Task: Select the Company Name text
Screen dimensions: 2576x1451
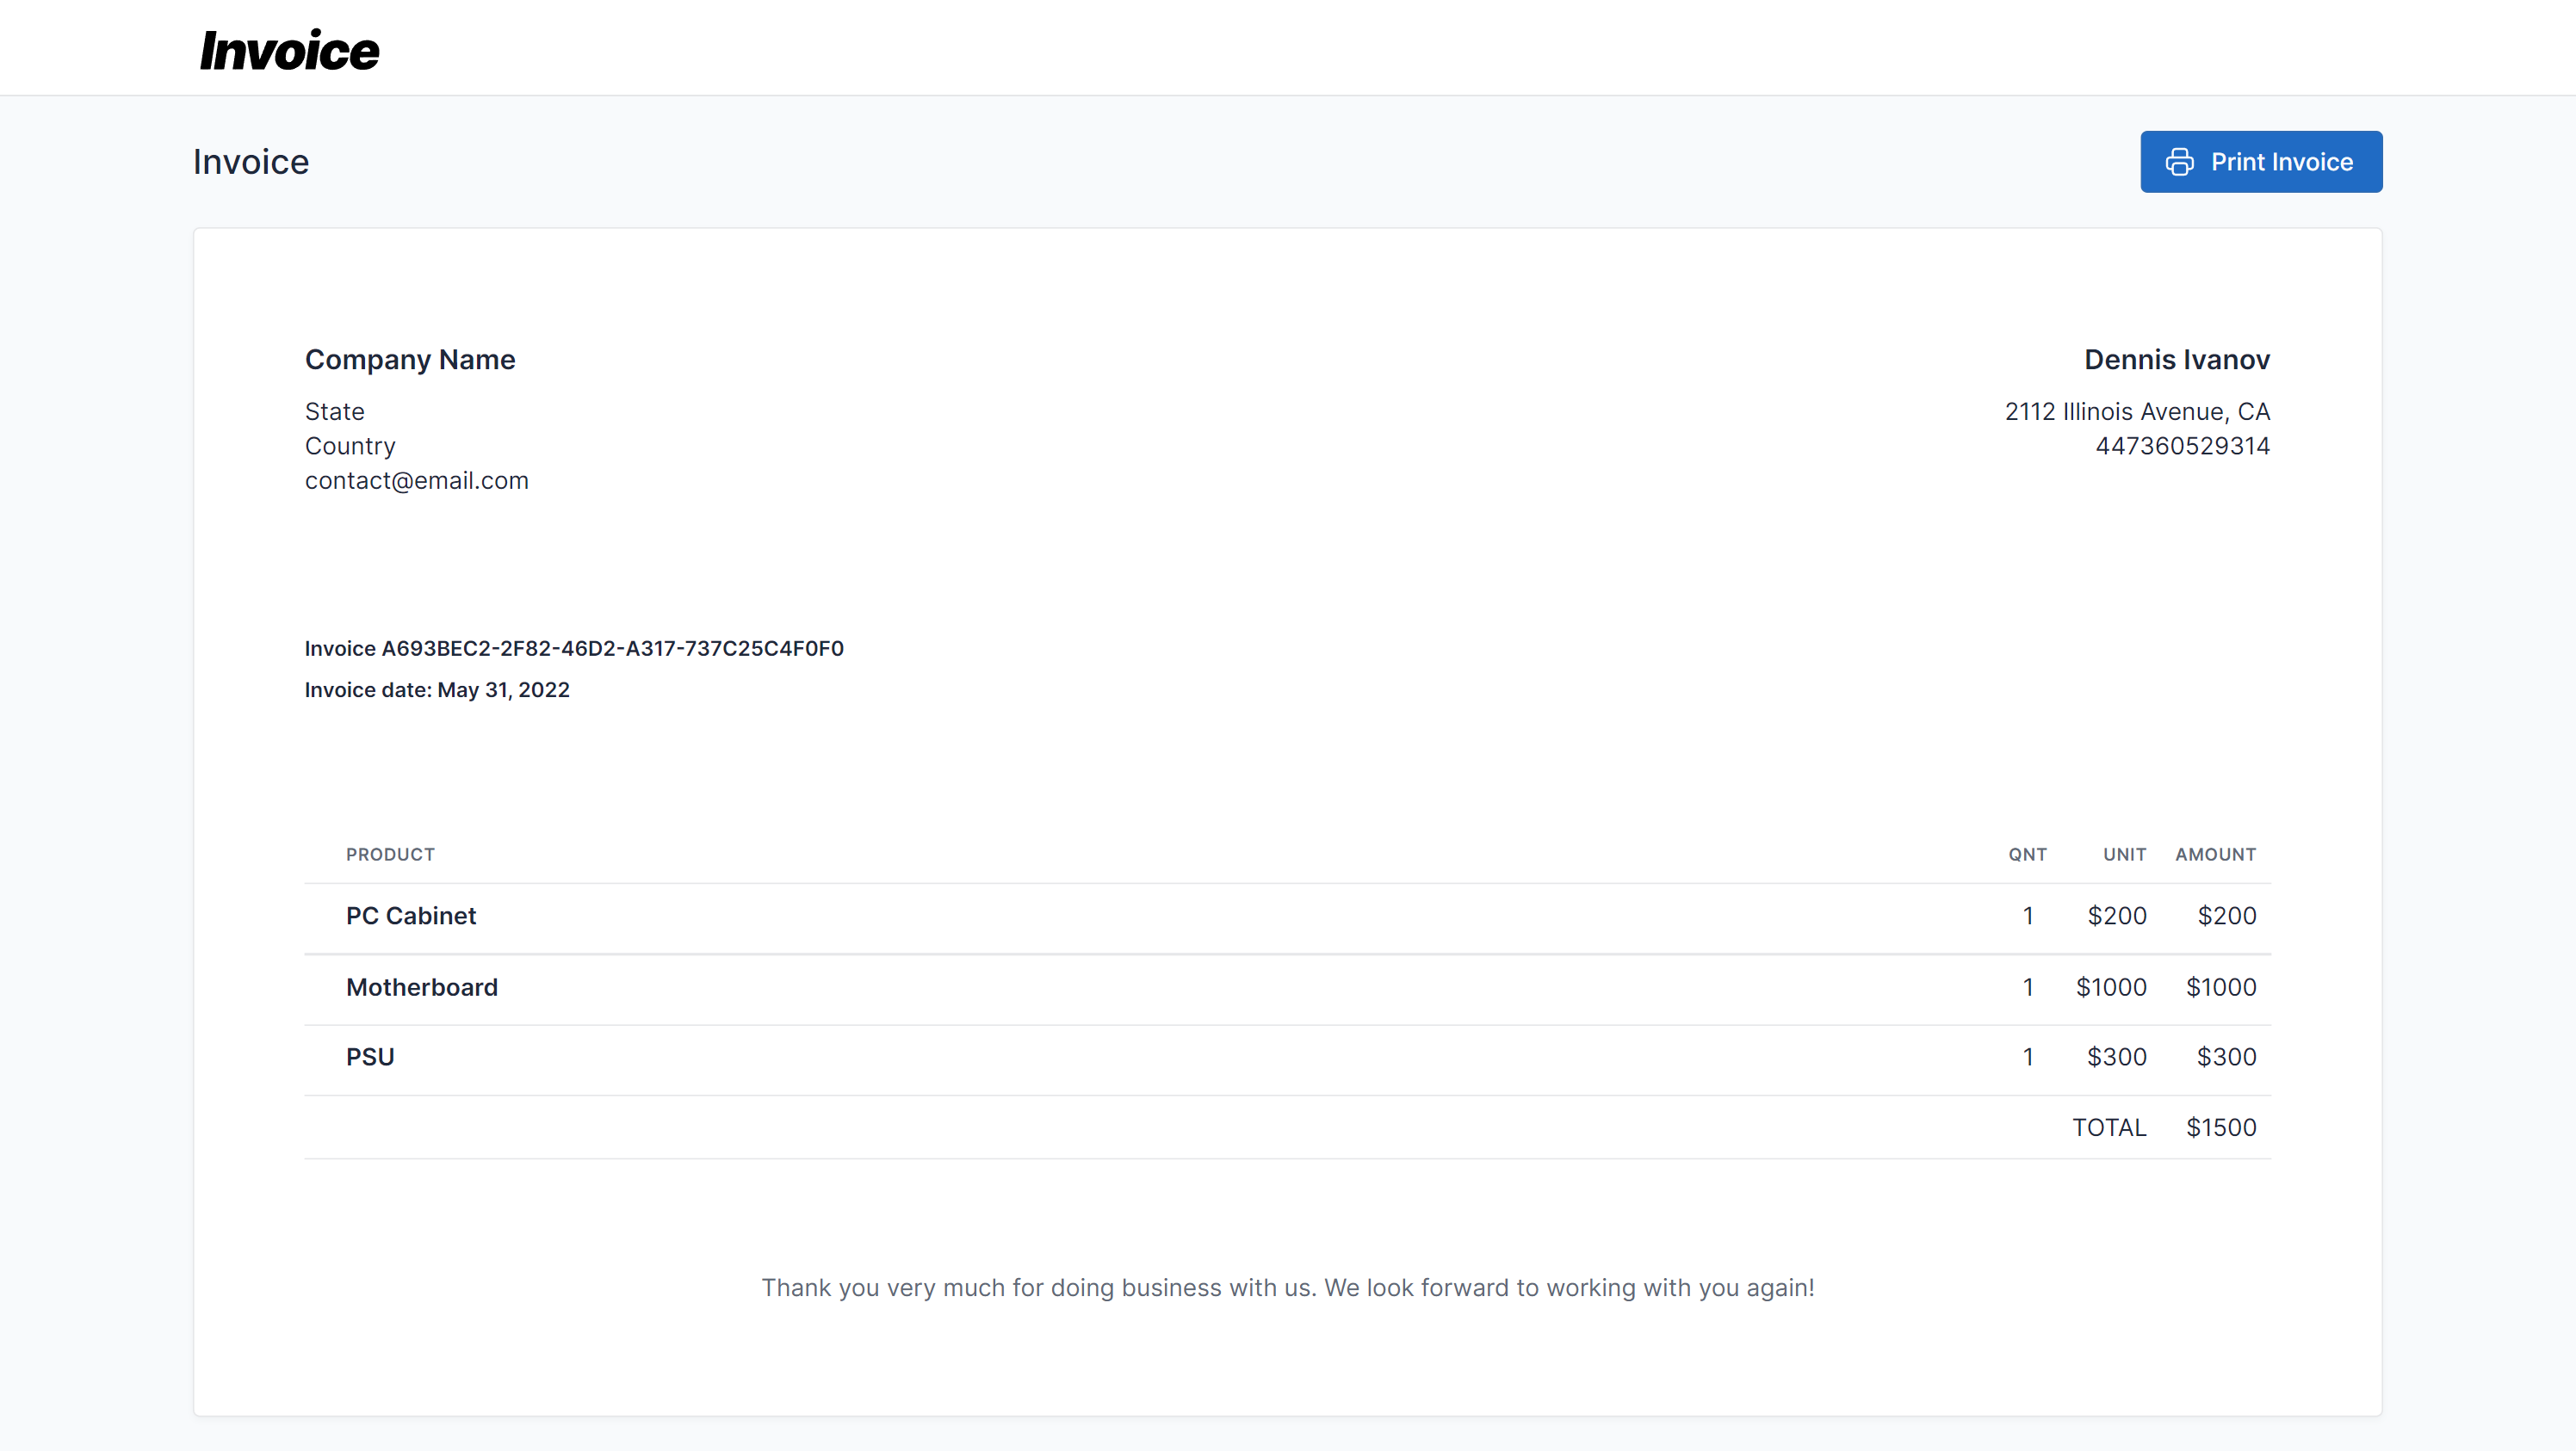Action: point(409,360)
